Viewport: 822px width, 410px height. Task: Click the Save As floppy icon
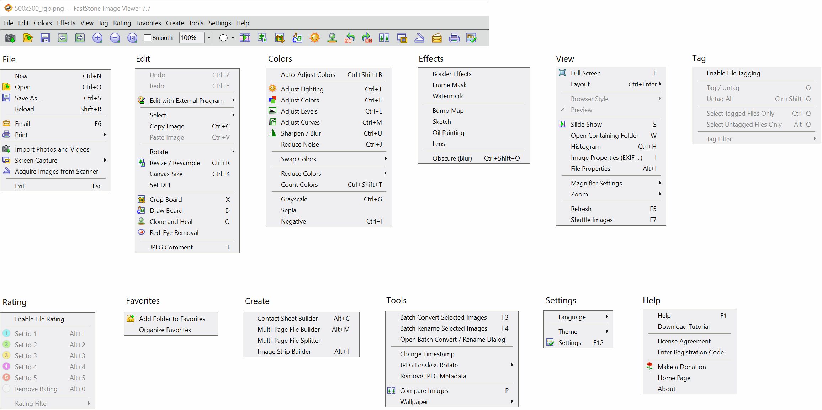[45, 38]
